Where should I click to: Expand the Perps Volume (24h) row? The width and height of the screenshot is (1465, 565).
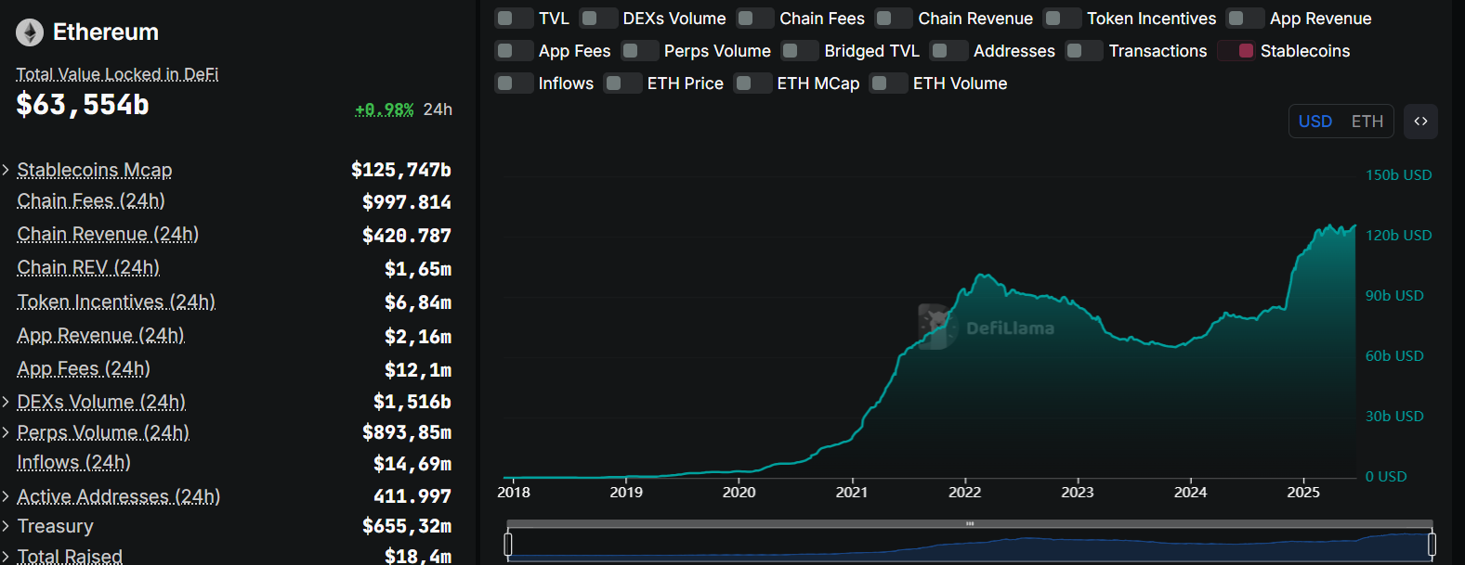6,432
